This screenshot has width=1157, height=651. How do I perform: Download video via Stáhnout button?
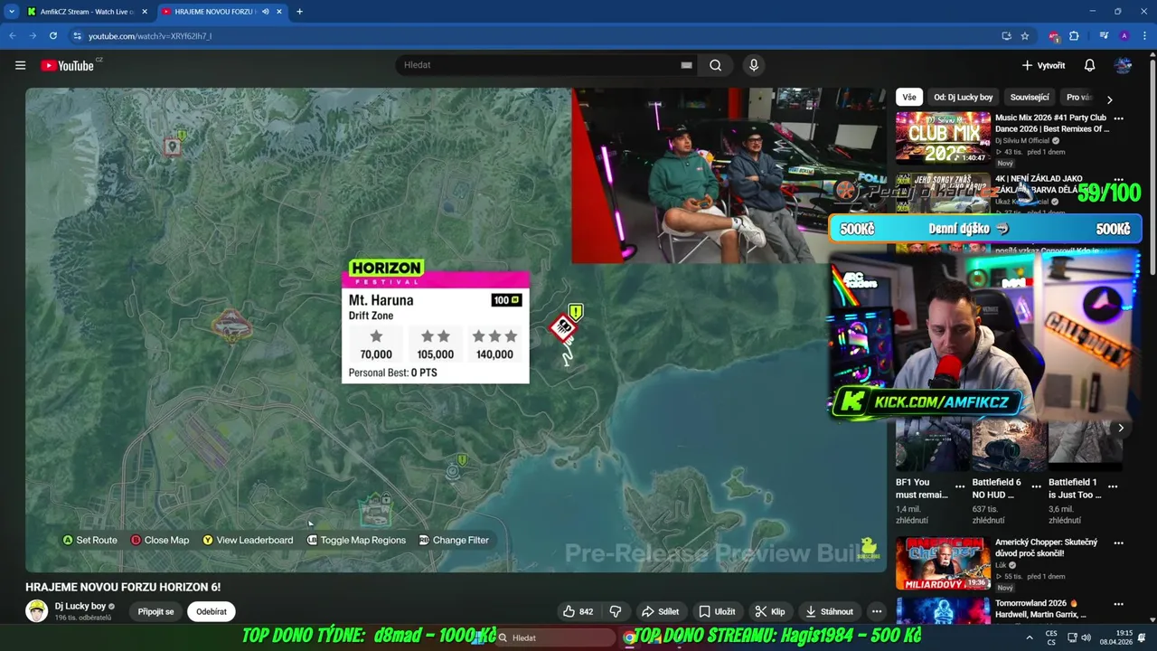pyautogui.click(x=829, y=611)
